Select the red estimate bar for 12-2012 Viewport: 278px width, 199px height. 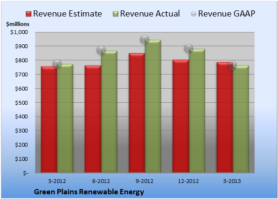coord(181,116)
